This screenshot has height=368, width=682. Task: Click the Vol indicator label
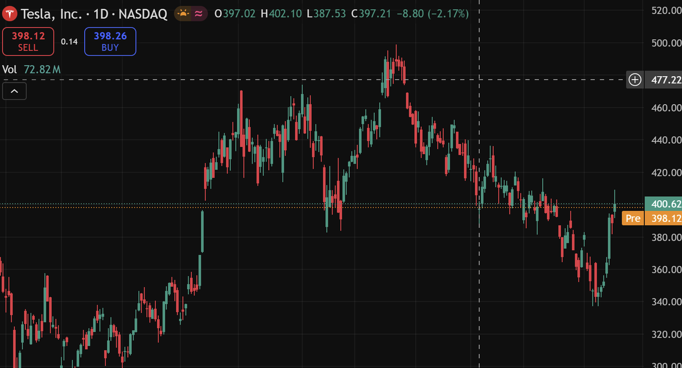coord(10,69)
